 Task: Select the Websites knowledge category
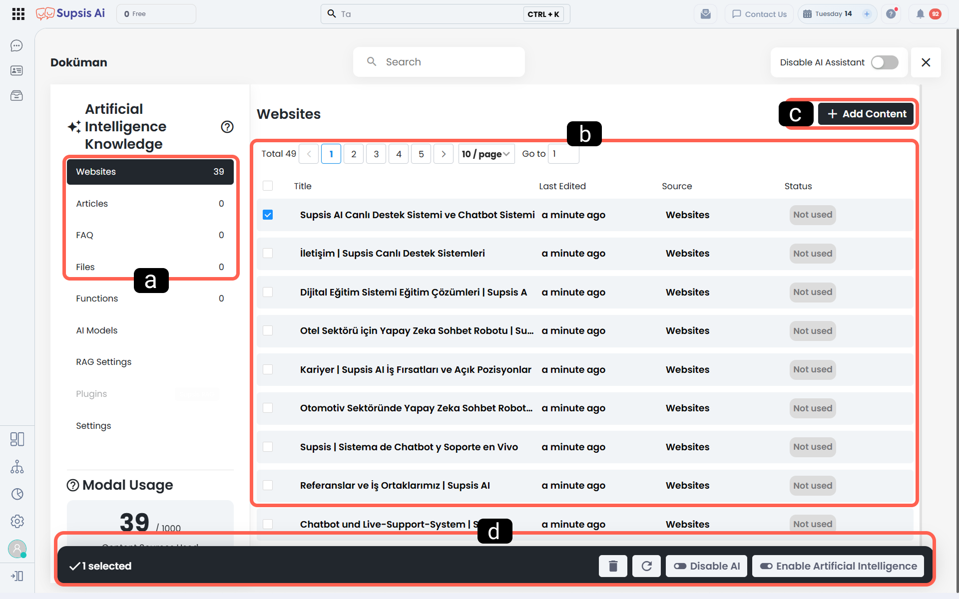[150, 172]
